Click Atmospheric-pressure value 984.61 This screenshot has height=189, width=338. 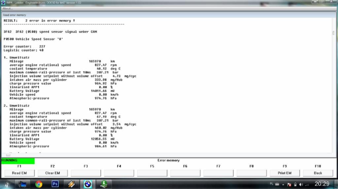pyautogui.click(x=101, y=146)
